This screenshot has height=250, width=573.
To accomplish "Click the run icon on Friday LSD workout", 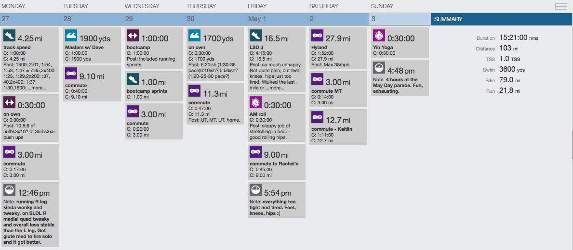I will coord(255,36).
